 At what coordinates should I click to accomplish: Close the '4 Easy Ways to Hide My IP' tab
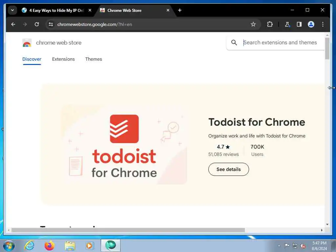pos(90,10)
